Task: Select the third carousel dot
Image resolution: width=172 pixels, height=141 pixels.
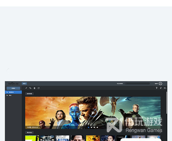Action: (x=94, y=127)
